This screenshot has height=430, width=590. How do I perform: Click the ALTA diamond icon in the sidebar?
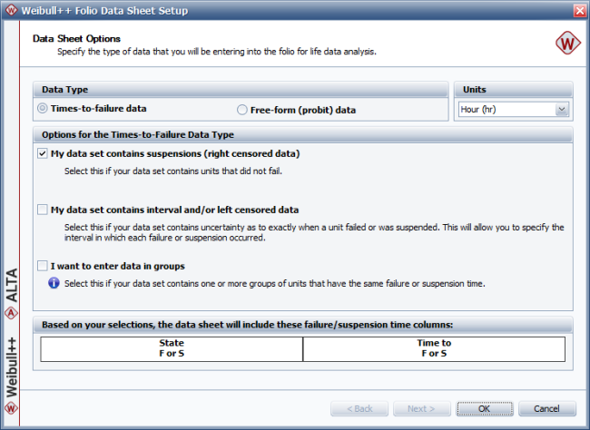11,314
